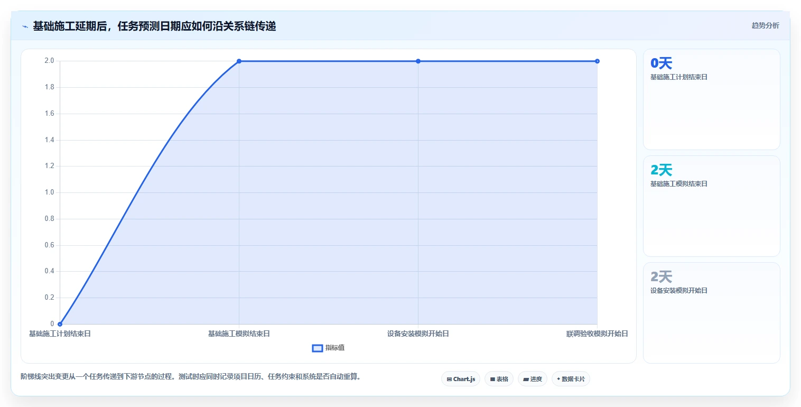Click the y-axis value 0.2

(x=49, y=298)
